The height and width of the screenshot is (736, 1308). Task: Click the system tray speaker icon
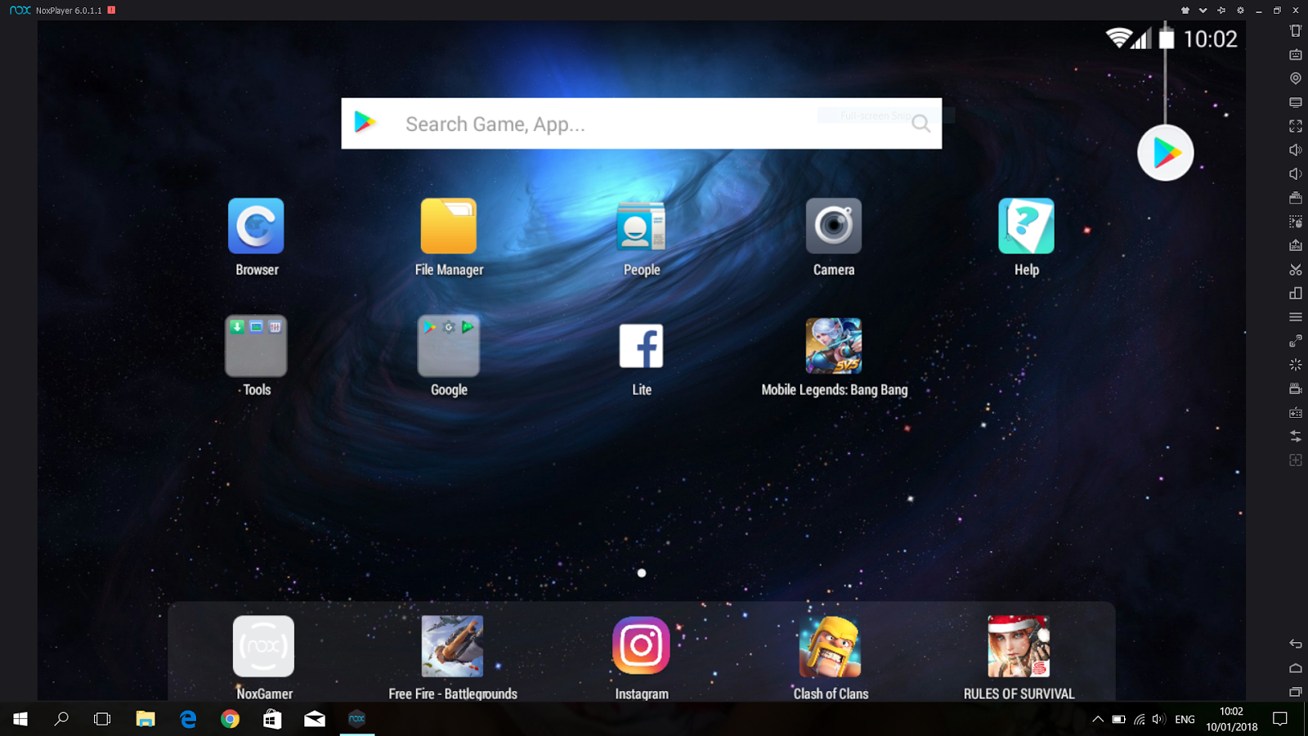point(1158,720)
